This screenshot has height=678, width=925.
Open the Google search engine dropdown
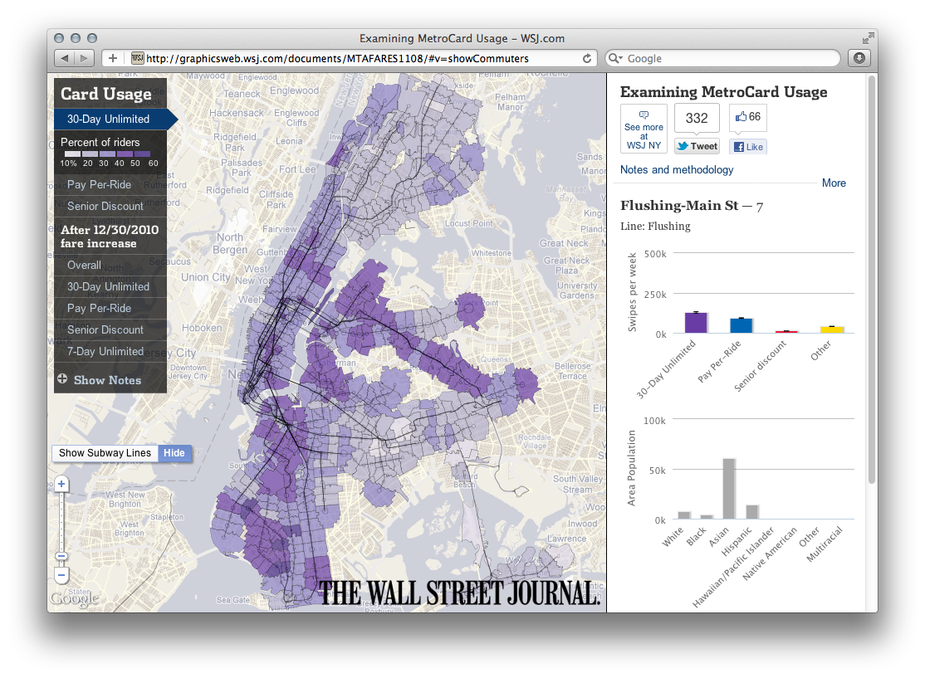[x=616, y=58]
